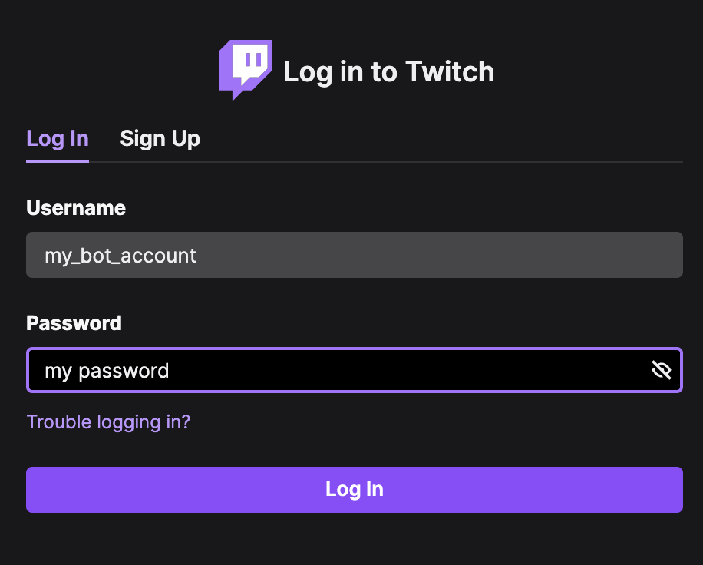
Task: Select the Log In tab
Action: point(58,139)
